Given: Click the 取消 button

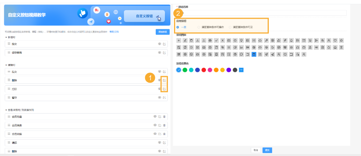Looking at the screenshot, I should tap(256, 150).
